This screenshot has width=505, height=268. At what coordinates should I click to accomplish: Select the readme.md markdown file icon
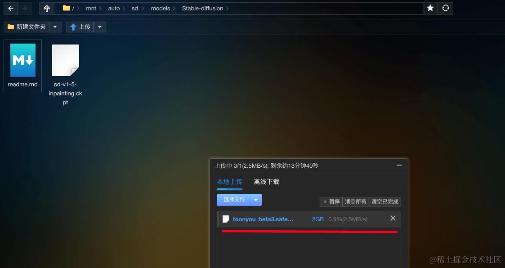point(23,60)
